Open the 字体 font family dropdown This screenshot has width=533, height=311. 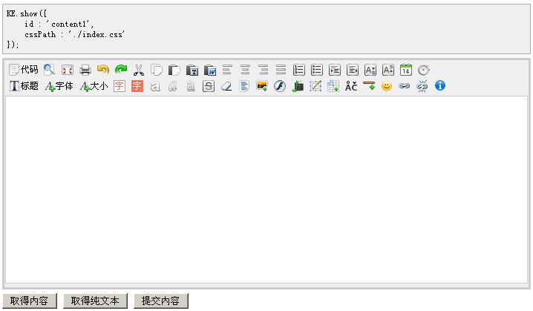coord(59,86)
